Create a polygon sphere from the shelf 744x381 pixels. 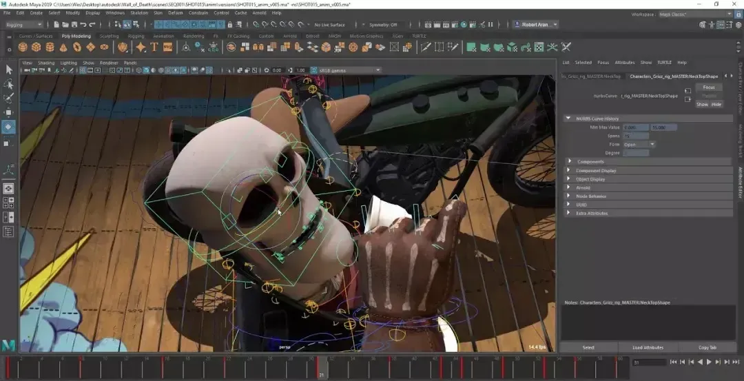click(22, 47)
